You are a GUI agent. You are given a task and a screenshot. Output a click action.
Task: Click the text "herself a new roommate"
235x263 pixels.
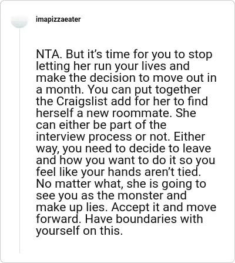pyautogui.click(x=103, y=113)
